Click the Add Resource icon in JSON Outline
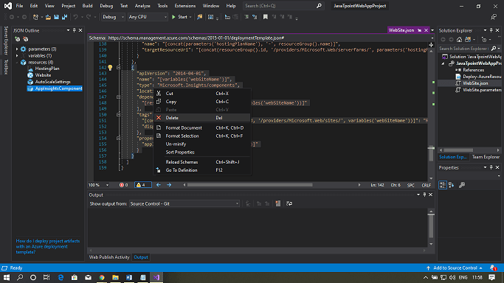 click(x=18, y=39)
